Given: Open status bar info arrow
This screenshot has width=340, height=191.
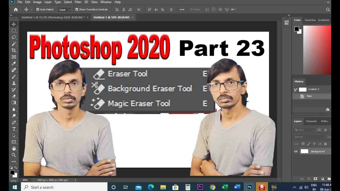Looking at the screenshot, I should click(x=75, y=180).
